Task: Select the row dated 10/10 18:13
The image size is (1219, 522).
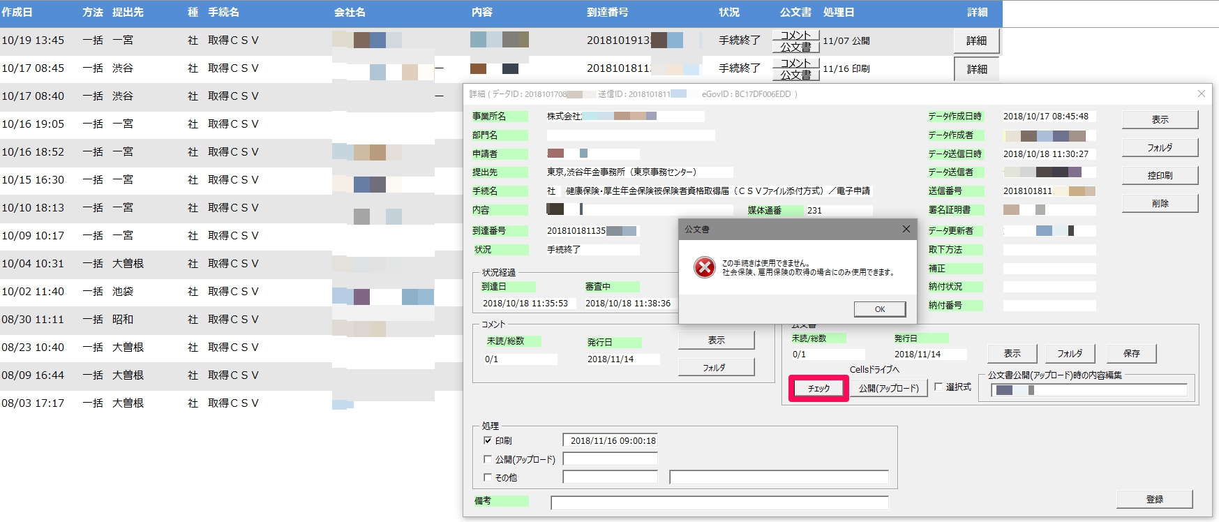Action: click(x=230, y=208)
